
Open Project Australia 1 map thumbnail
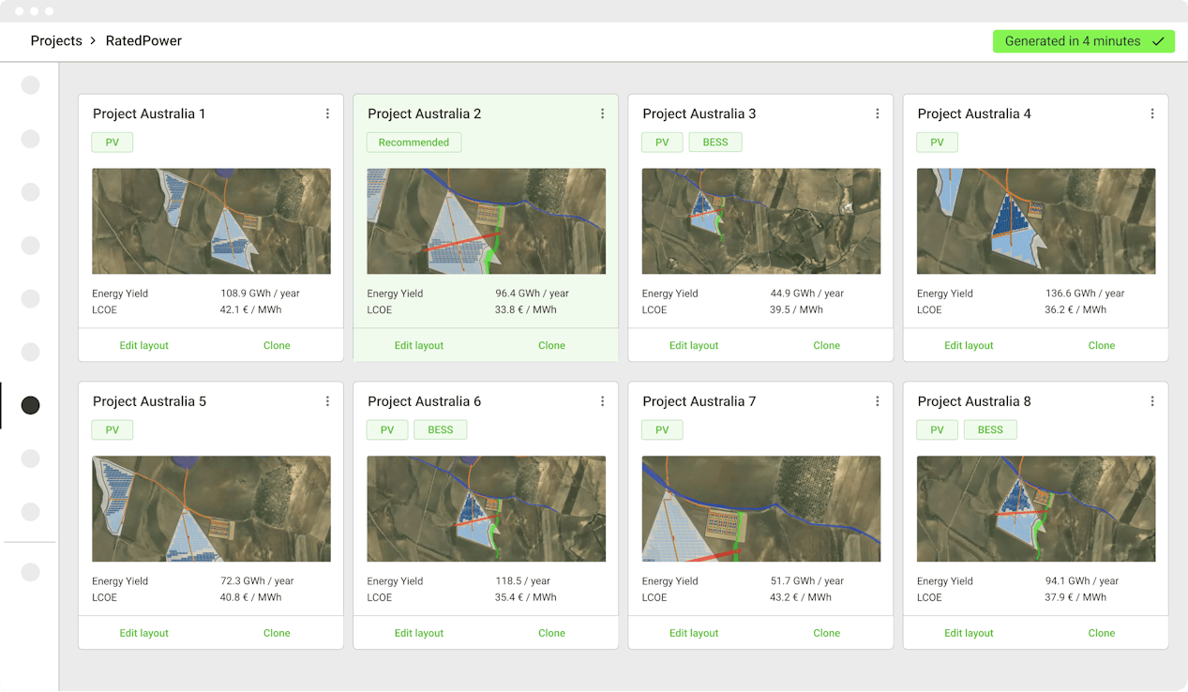[x=211, y=221]
